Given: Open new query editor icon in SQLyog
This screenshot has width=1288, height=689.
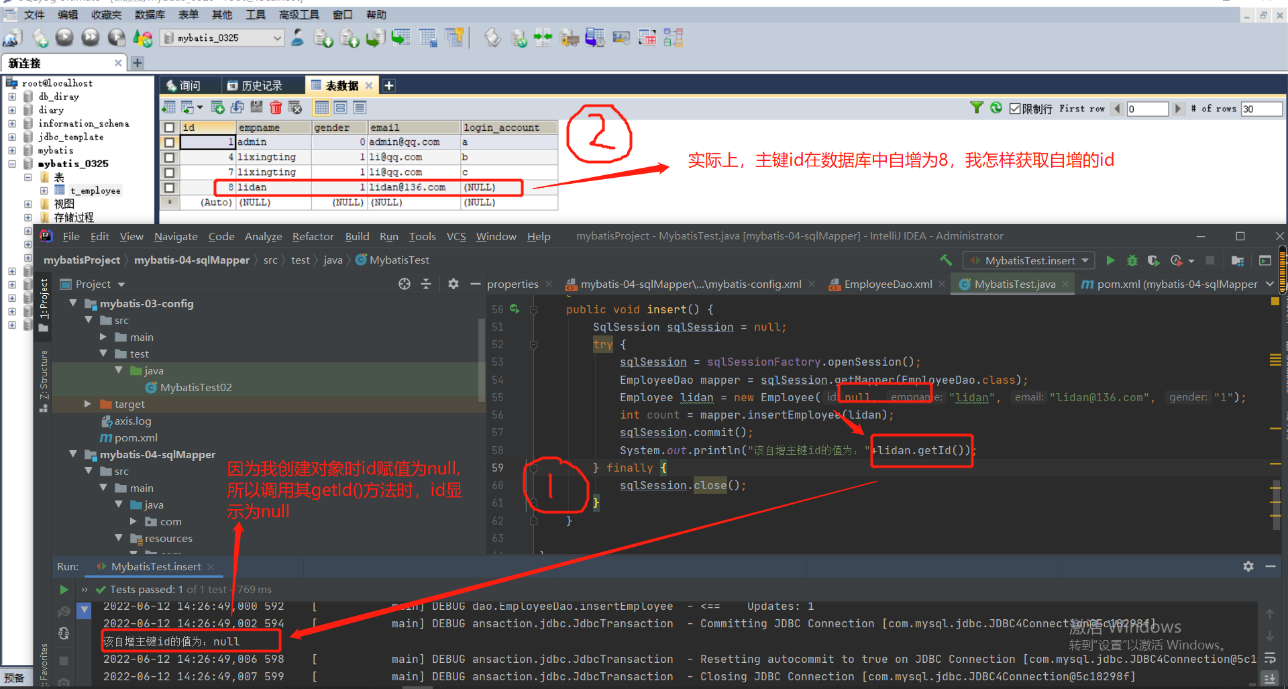Looking at the screenshot, I should [40, 38].
